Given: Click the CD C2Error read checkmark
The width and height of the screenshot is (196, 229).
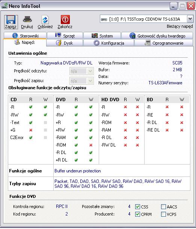Looking at the screenshot, I should (31, 138).
